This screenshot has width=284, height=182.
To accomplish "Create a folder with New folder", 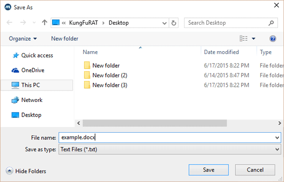I will [x=65, y=38].
